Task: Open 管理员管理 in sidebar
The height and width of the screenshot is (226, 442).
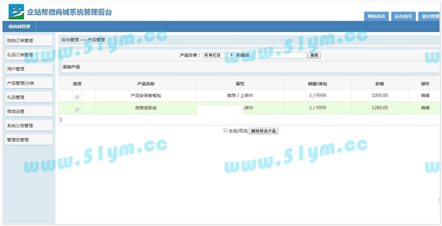Action: pos(28,140)
